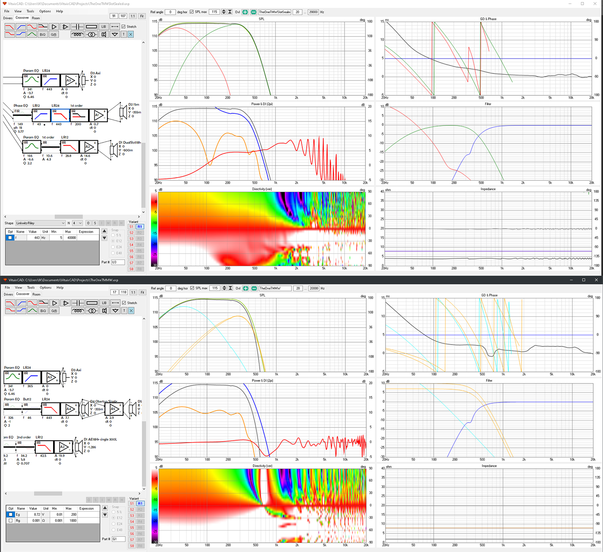Open the Help menu in the bottom window

[x=60, y=287]
